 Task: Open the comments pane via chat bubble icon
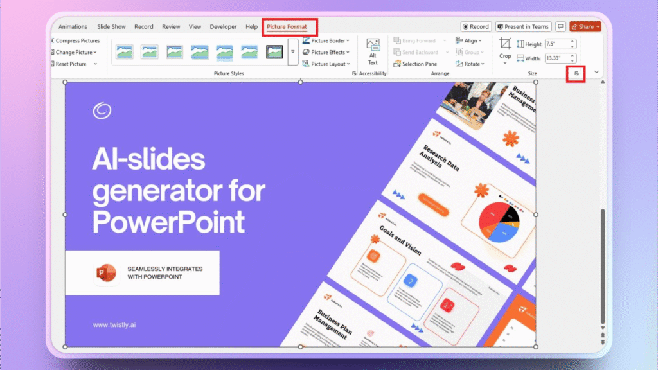[x=562, y=26]
